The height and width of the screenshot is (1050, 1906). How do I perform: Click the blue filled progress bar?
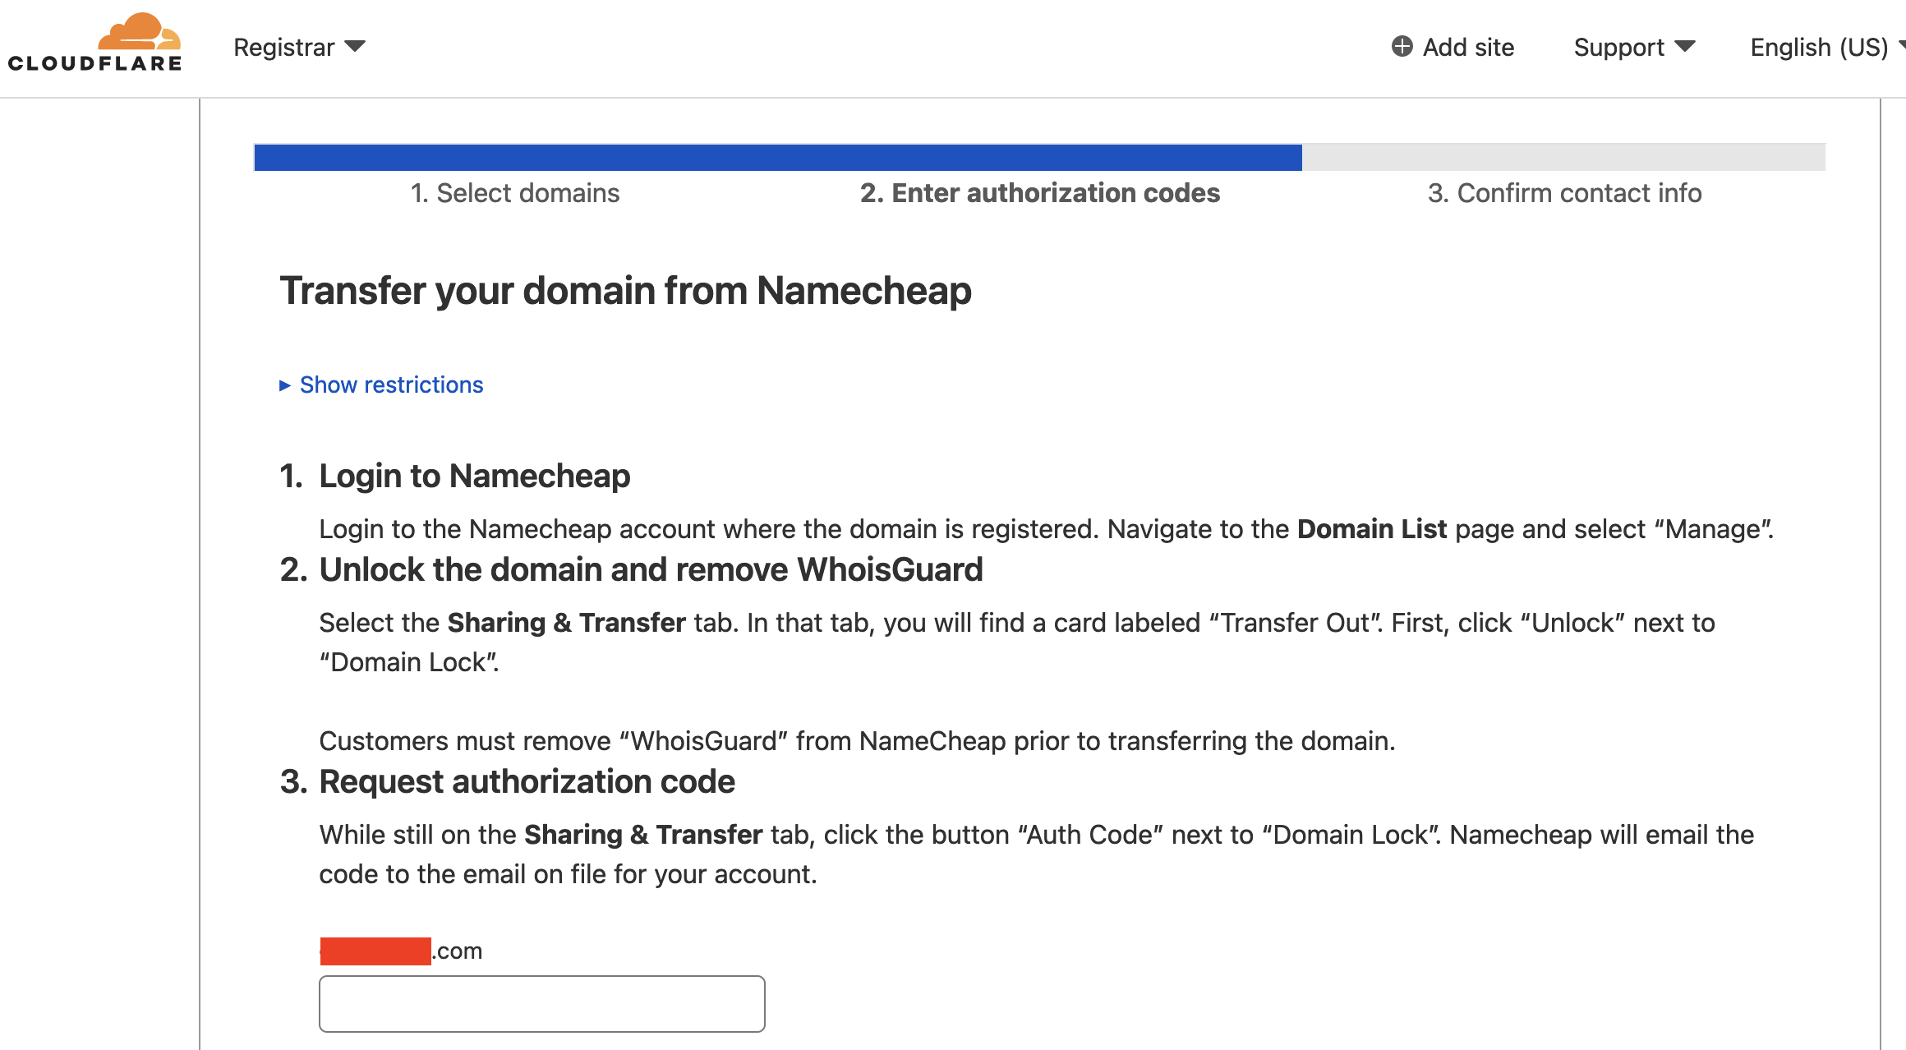pyautogui.click(x=778, y=157)
